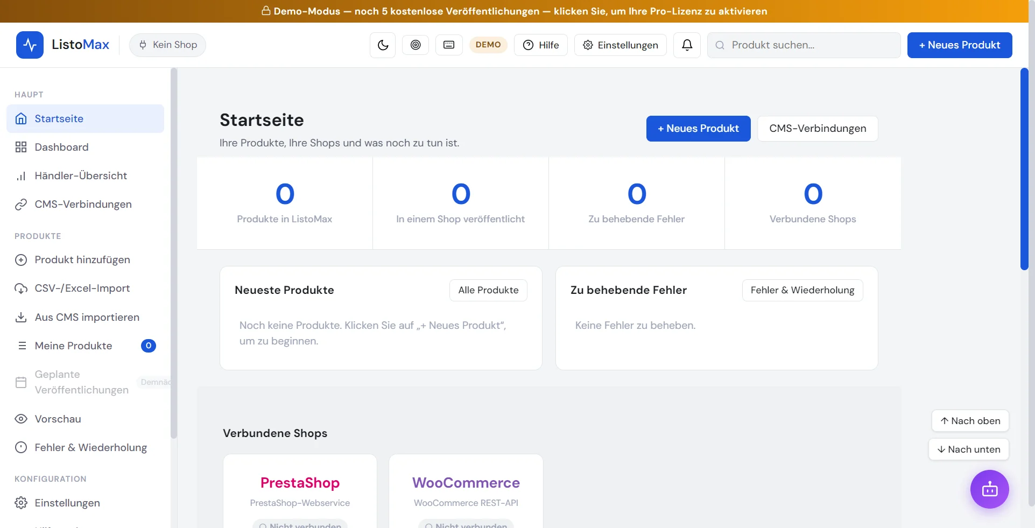Click Fehler & Wiederholung clock icon

pyautogui.click(x=21, y=448)
